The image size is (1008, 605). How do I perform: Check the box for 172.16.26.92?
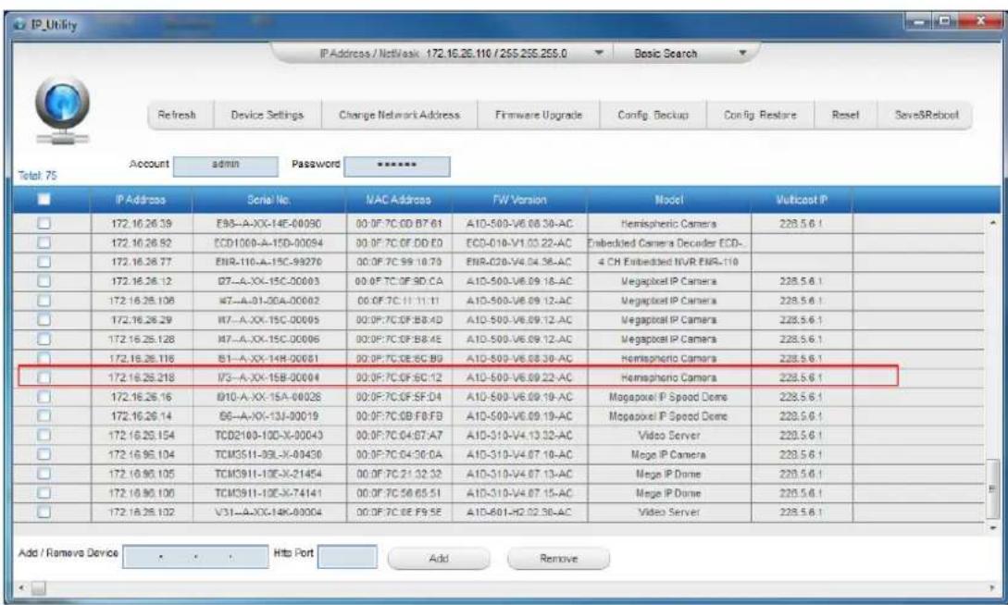[x=44, y=242]
